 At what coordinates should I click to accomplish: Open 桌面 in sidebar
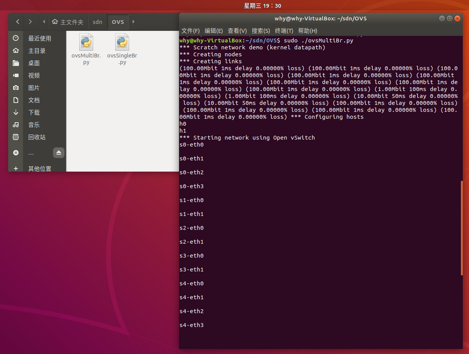[34, 63]
